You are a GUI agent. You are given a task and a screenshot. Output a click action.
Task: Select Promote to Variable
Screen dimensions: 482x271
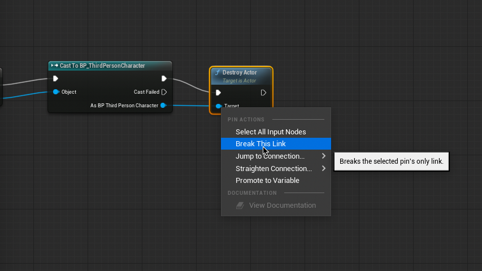tap(267, 181)
